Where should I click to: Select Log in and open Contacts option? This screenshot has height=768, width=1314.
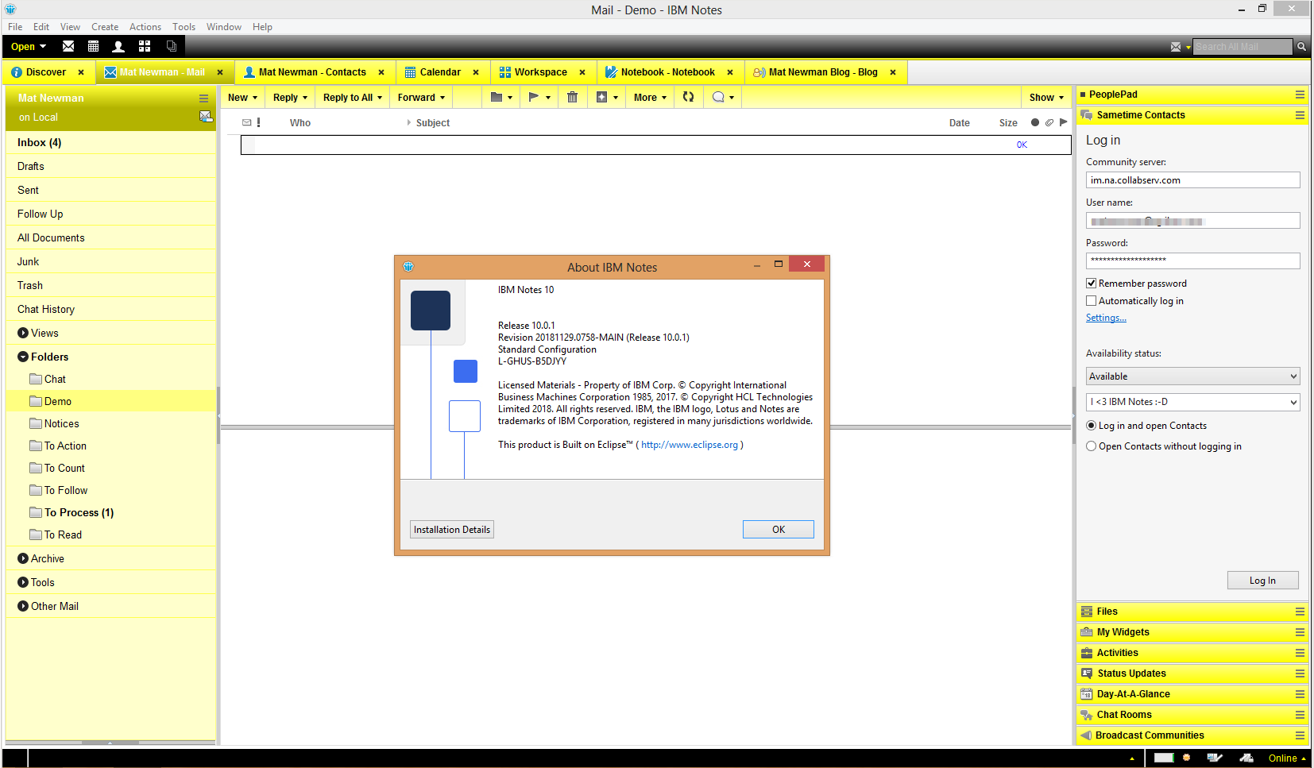(x=1091, y=426)
